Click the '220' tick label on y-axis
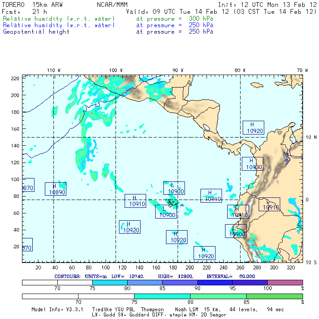Image resolution: width=319 pixels, height=319 pixels. 15,78
